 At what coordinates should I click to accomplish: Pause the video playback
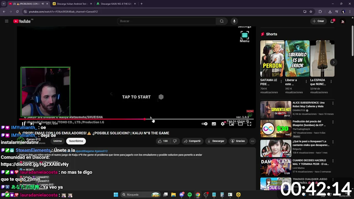24,124
